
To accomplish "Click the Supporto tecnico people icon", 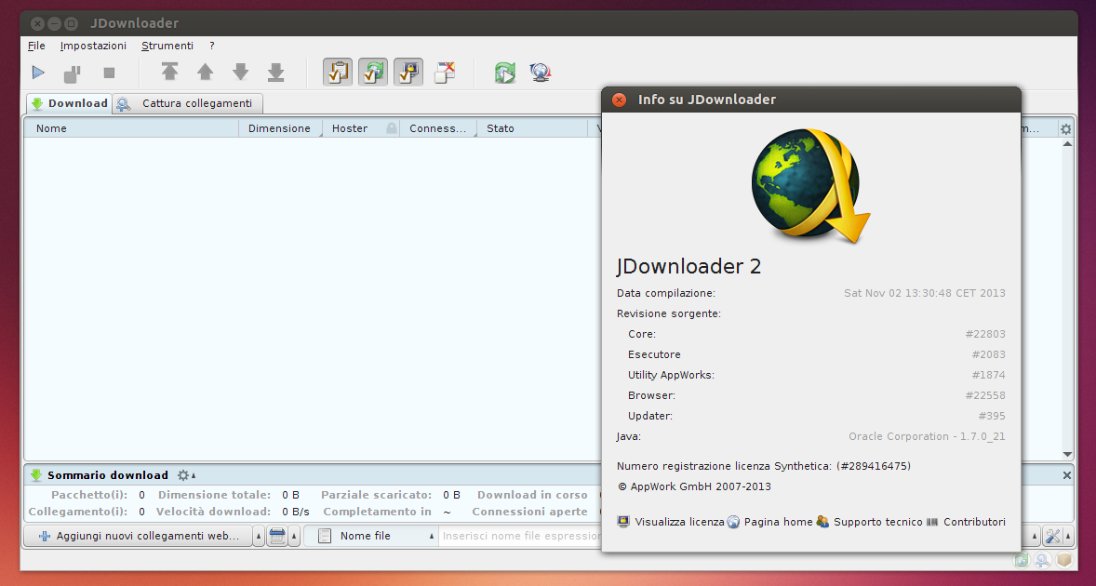I will coord(822,522).
